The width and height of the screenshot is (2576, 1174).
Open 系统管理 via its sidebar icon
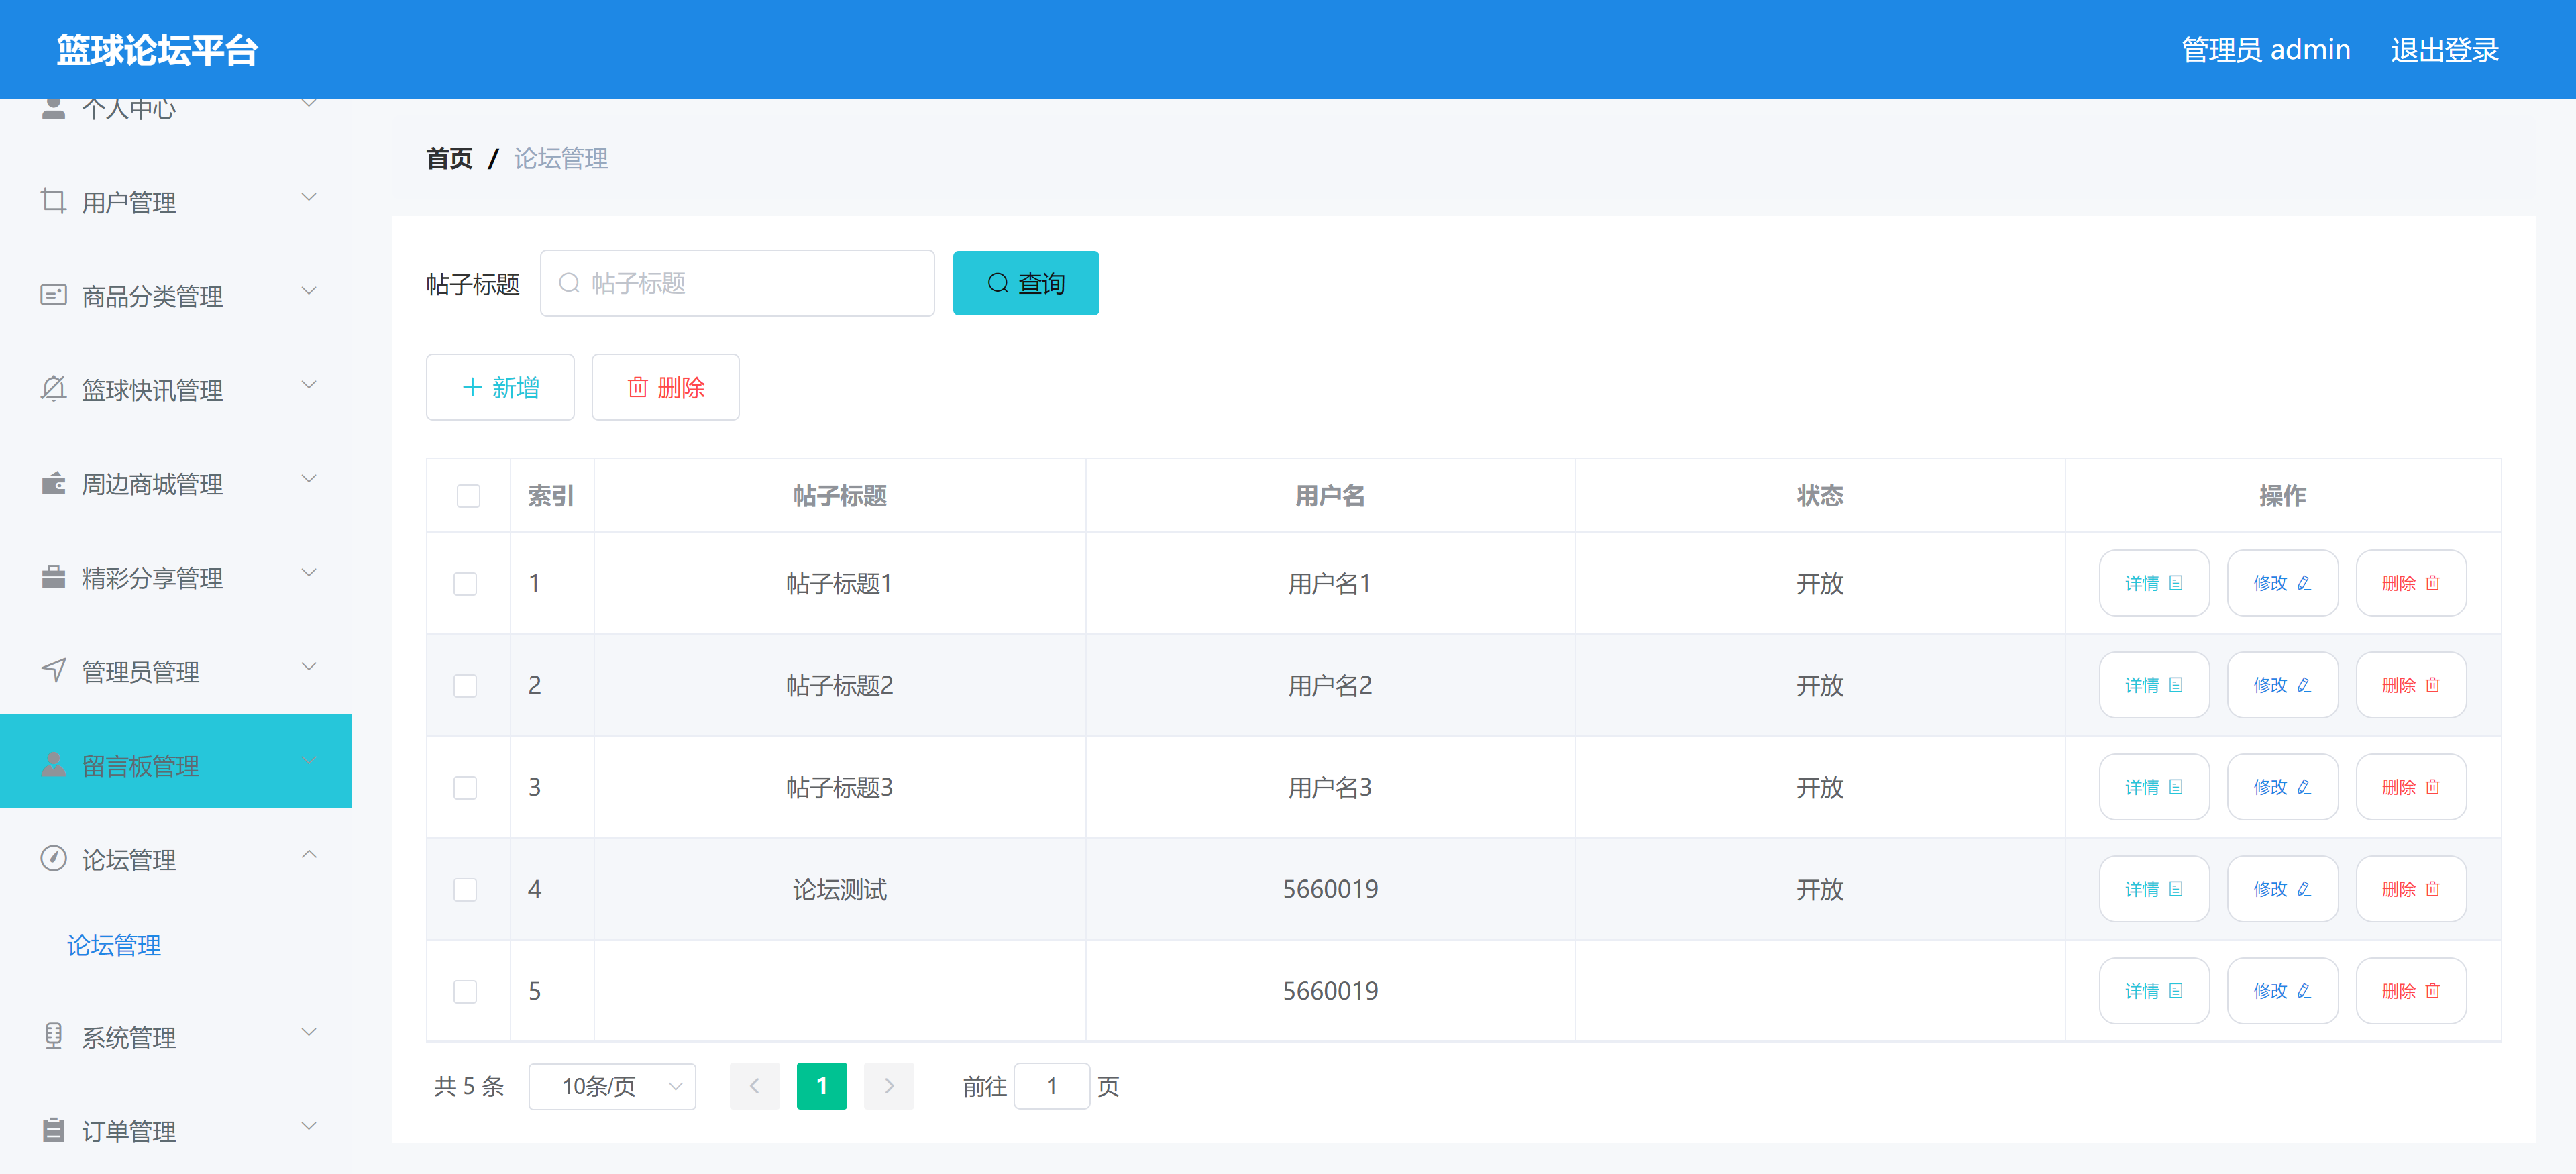[x=53, y=1035]
